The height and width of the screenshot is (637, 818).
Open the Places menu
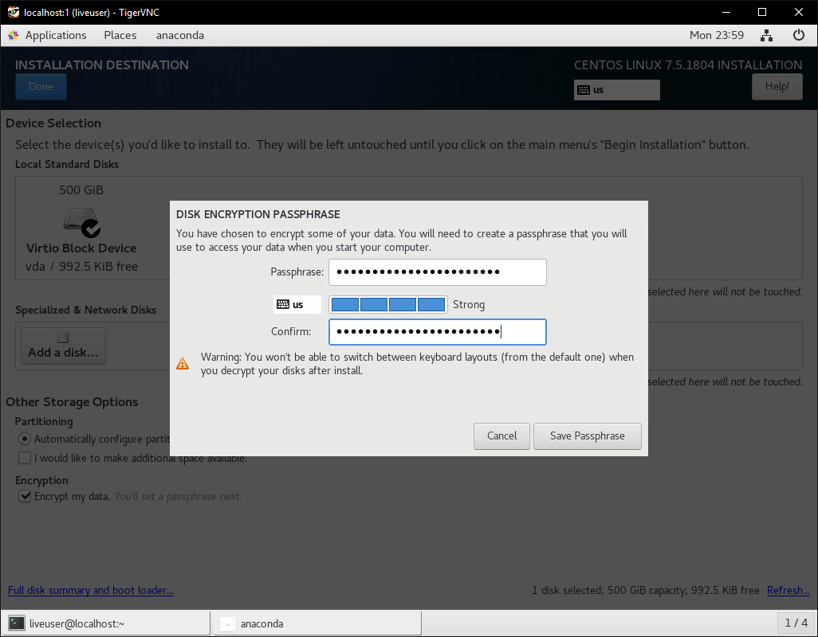click(x=120, y=35)
